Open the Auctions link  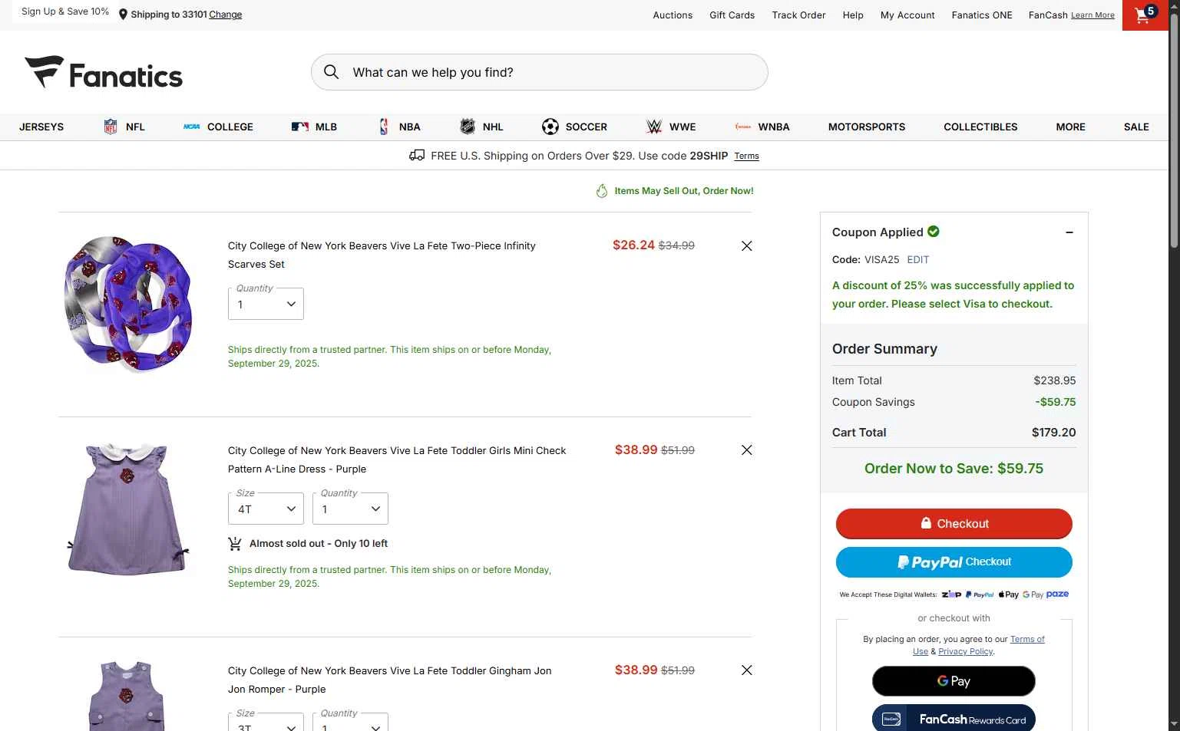(x=673, y=15)
